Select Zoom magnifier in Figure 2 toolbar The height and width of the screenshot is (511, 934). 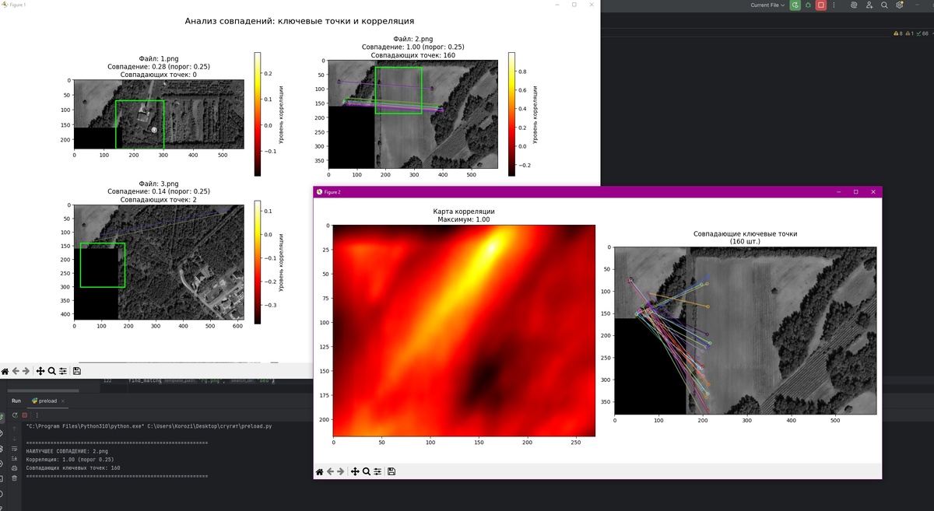(366, 471)
